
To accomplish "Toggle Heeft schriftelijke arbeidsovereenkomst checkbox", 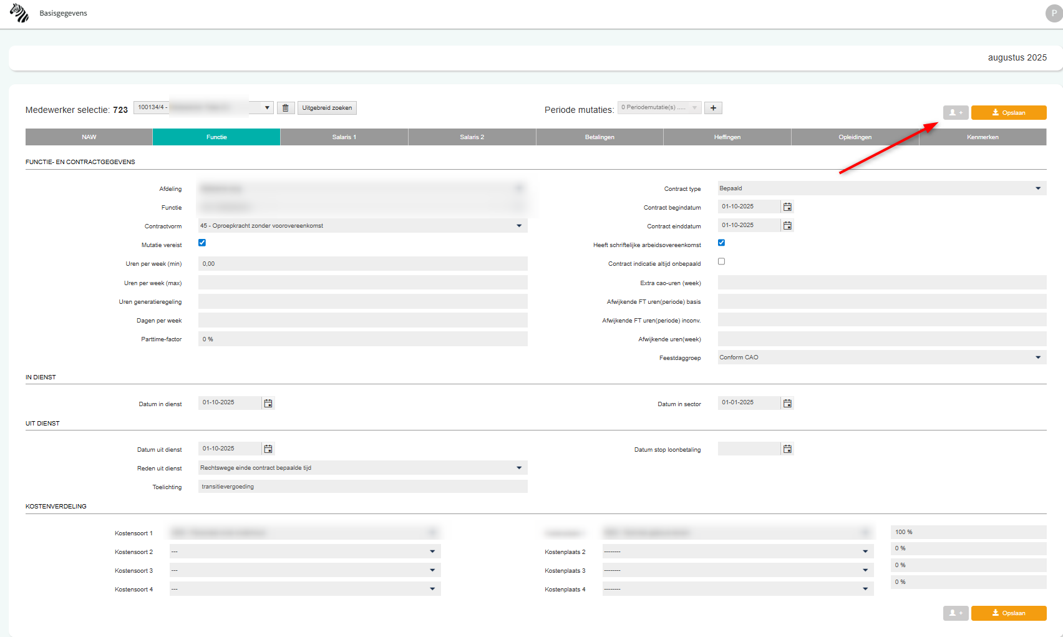I will [721, 243].
